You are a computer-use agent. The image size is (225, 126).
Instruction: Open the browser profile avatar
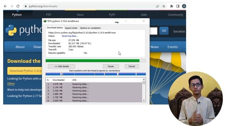[x=184, y=6]
